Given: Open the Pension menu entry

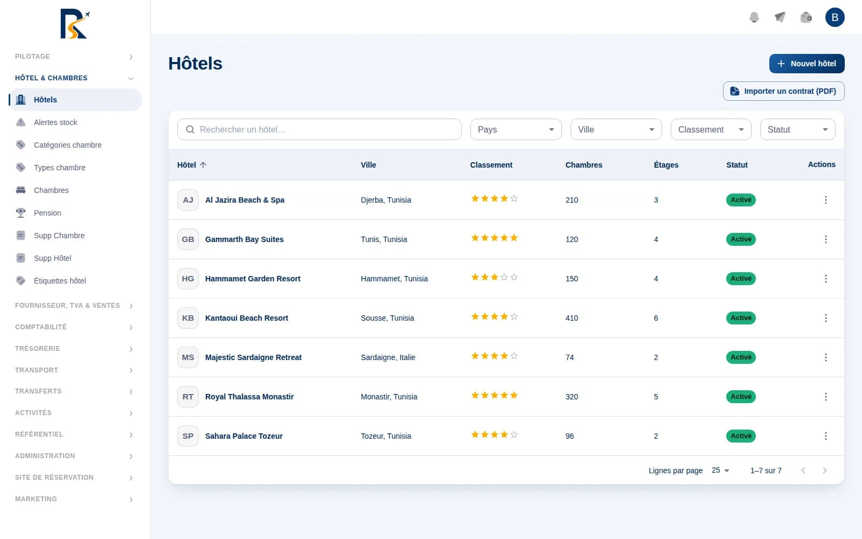Looking at the screenshot, I should pyautogui.click(x=75, y=213).
